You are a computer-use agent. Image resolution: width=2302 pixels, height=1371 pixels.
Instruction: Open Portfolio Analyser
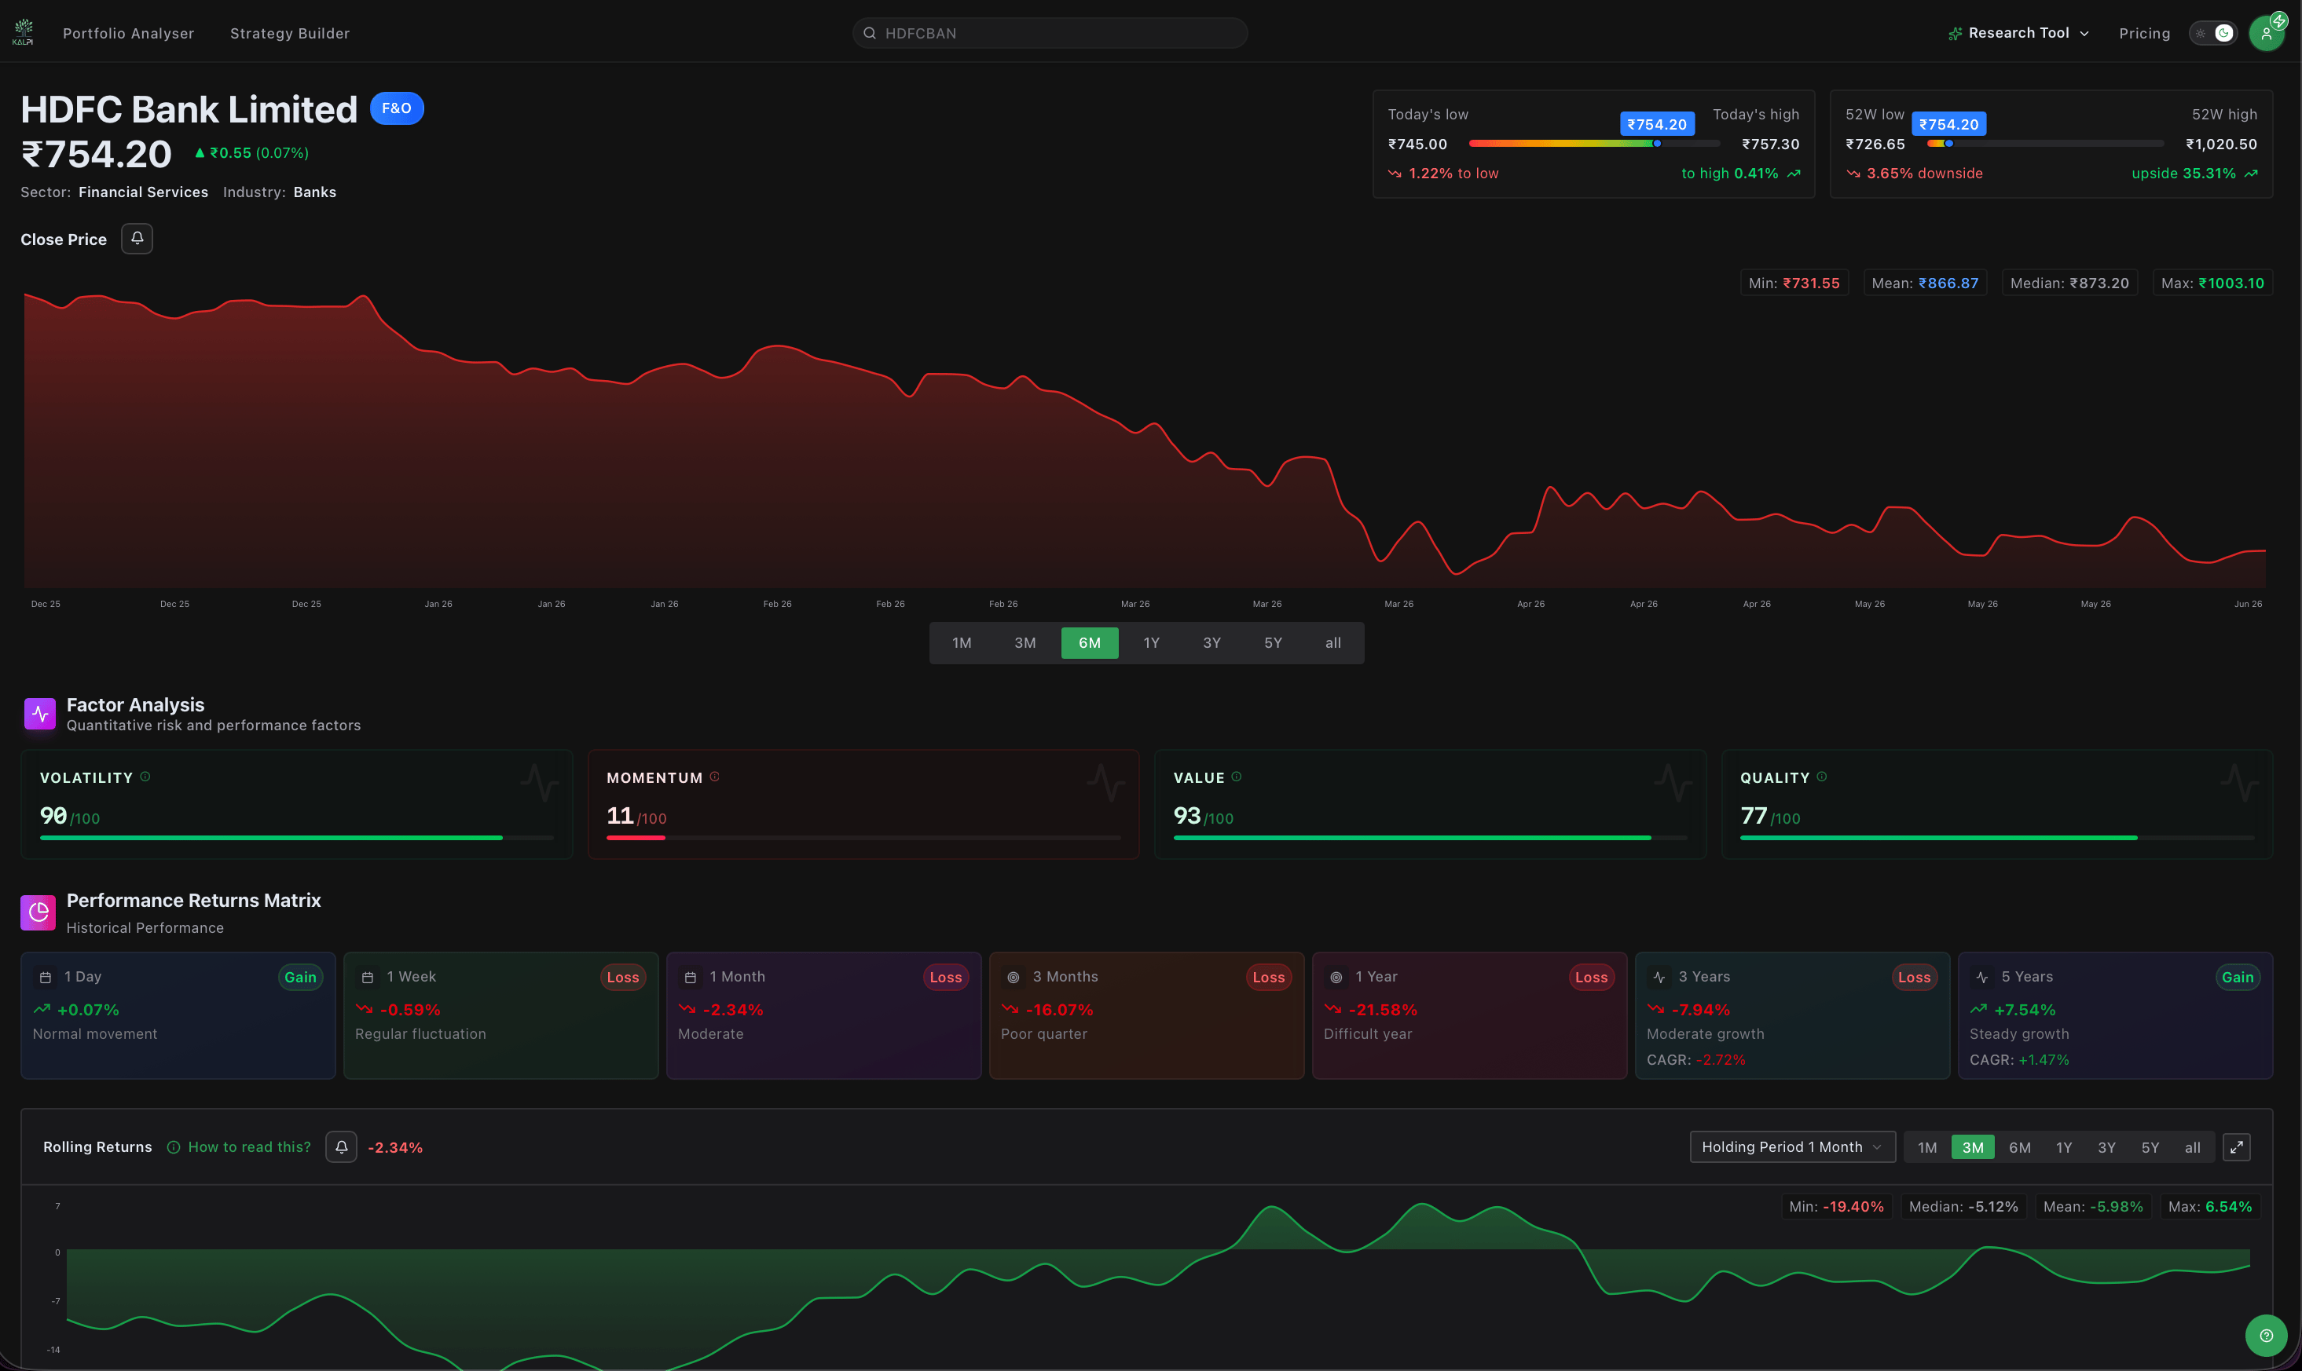(x=128, y=33)
